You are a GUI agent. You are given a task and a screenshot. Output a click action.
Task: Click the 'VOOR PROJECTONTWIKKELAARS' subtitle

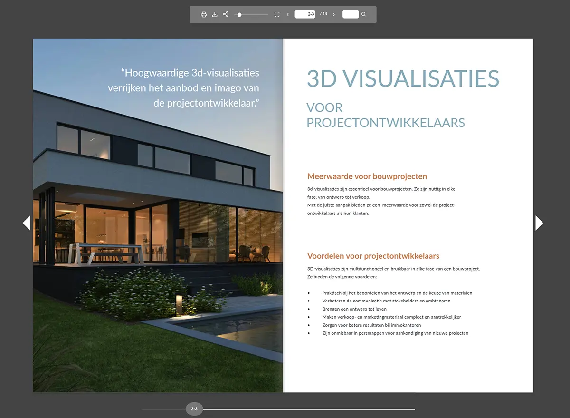point(386,115)
